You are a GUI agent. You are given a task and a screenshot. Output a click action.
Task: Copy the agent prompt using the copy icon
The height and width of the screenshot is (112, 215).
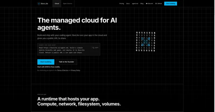coord(93,48)
